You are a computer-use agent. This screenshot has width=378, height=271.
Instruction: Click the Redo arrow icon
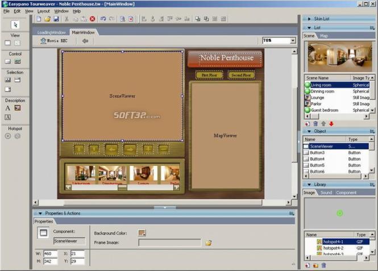[111, 19]
